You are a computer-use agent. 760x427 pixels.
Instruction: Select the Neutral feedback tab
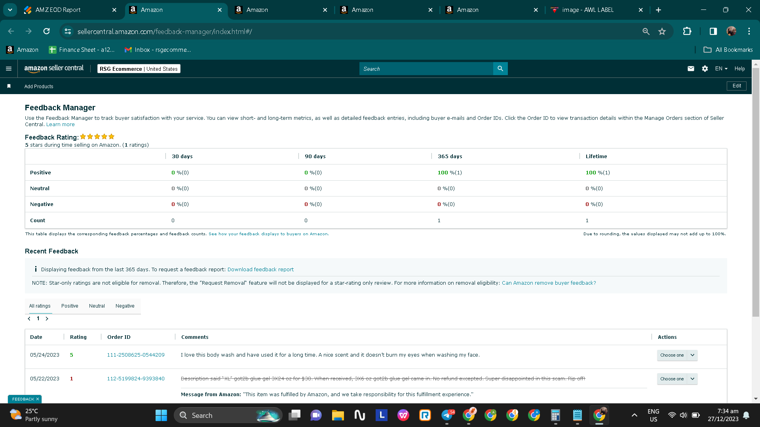click(97, 306)
